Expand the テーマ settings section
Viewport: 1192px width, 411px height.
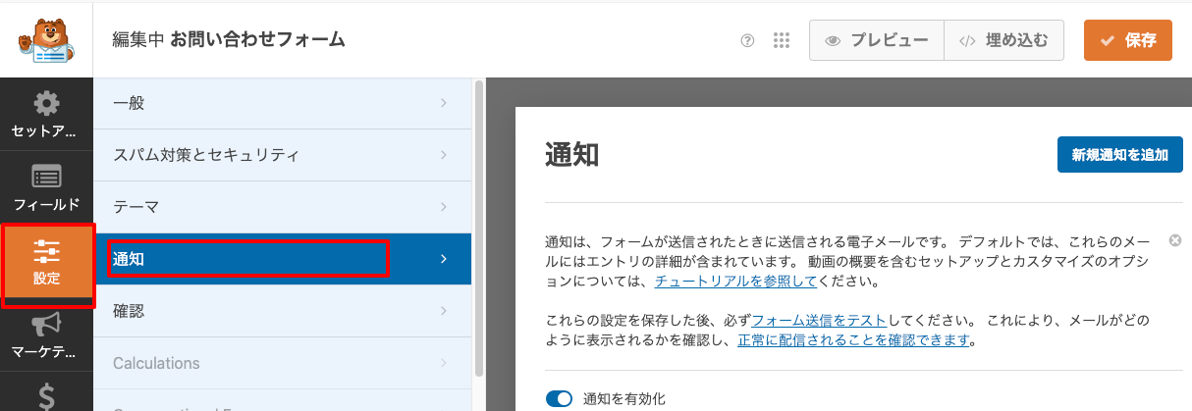point(283,207)
